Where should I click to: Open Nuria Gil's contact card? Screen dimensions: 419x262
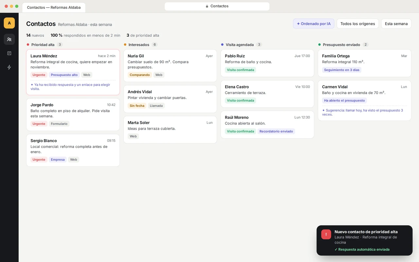pyautogui.click(x=170, y=65)
